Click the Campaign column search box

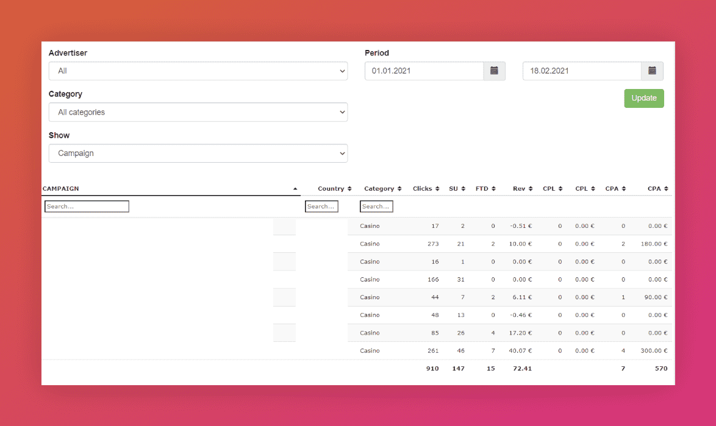pos(87,207)
